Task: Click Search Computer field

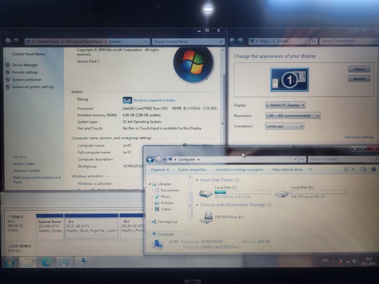Action: (343, 159)
